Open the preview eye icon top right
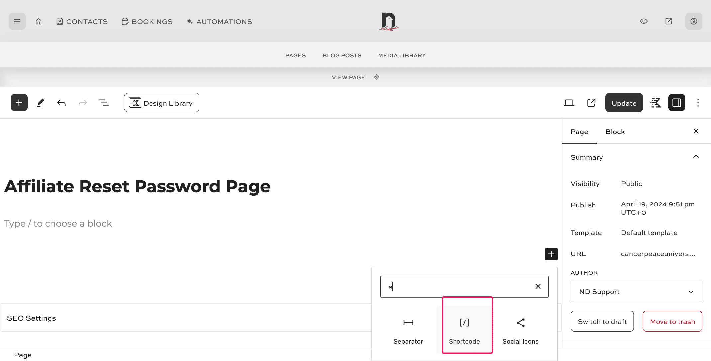 click(x=644, y=21)
